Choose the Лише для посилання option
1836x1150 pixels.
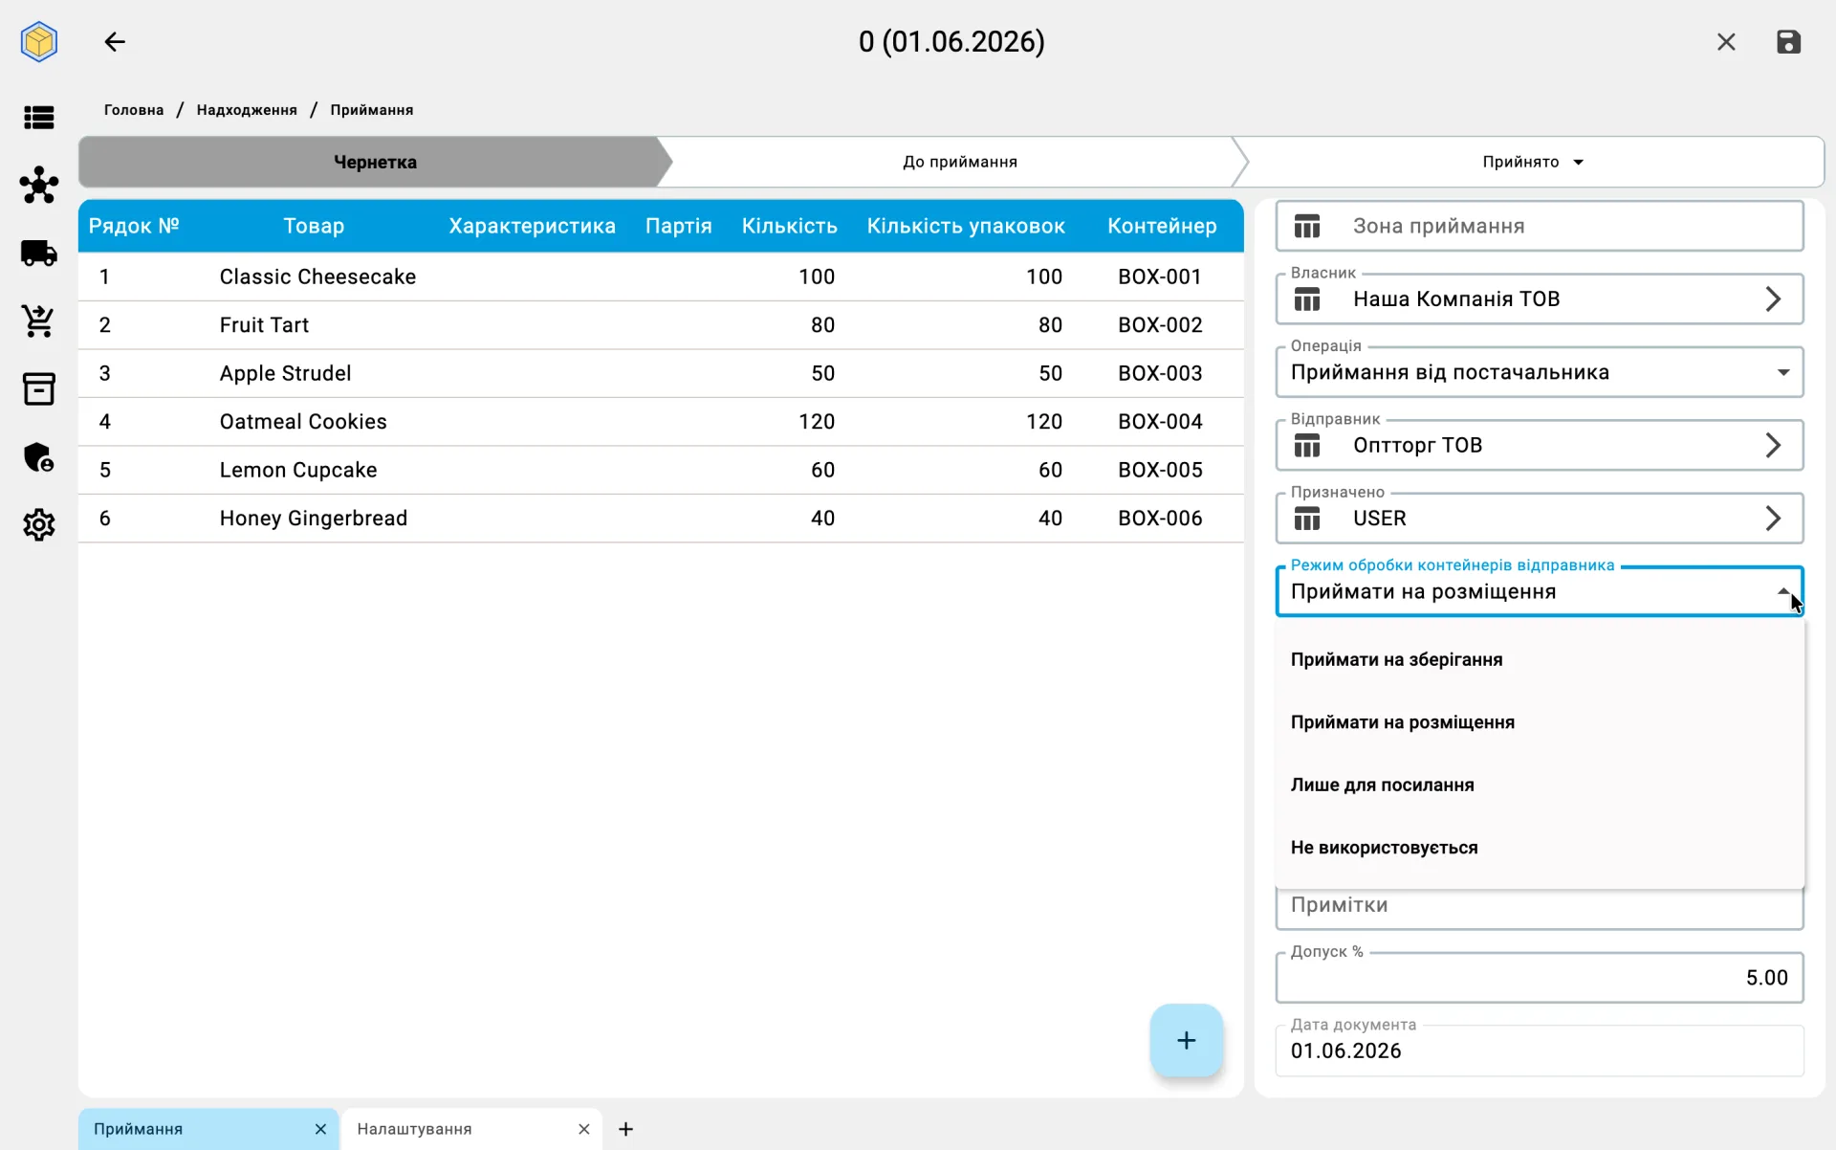click(x=1540, y=785)
